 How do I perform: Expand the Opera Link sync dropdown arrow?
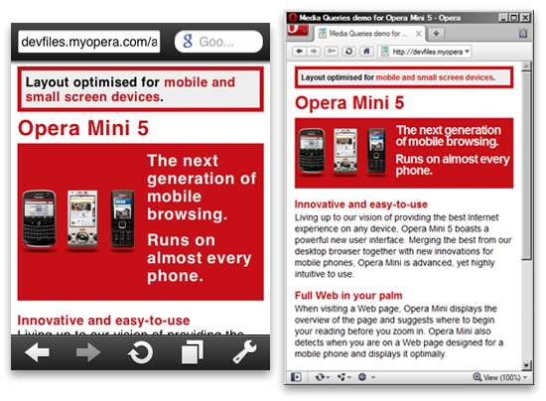tap(328, 377)
